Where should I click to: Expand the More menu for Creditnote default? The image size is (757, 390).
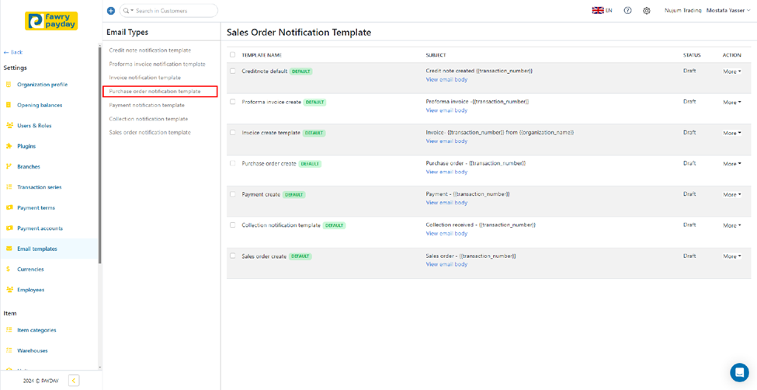(731, 71)
